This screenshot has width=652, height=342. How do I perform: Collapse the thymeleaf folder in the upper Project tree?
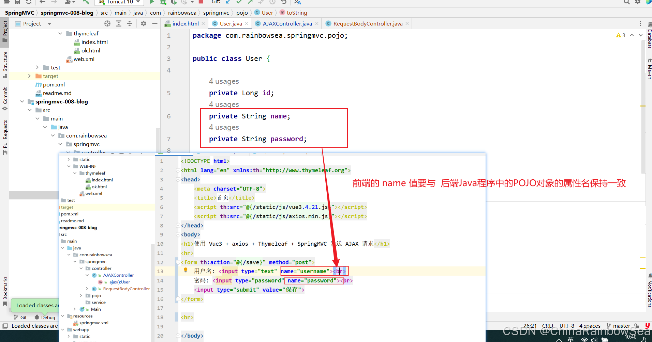(60, 33)
